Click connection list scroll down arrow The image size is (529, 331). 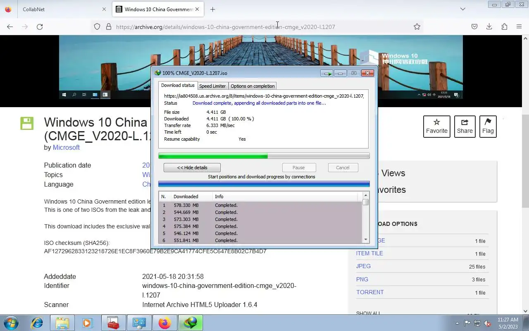pyautogui.click(x=366, y=240)
